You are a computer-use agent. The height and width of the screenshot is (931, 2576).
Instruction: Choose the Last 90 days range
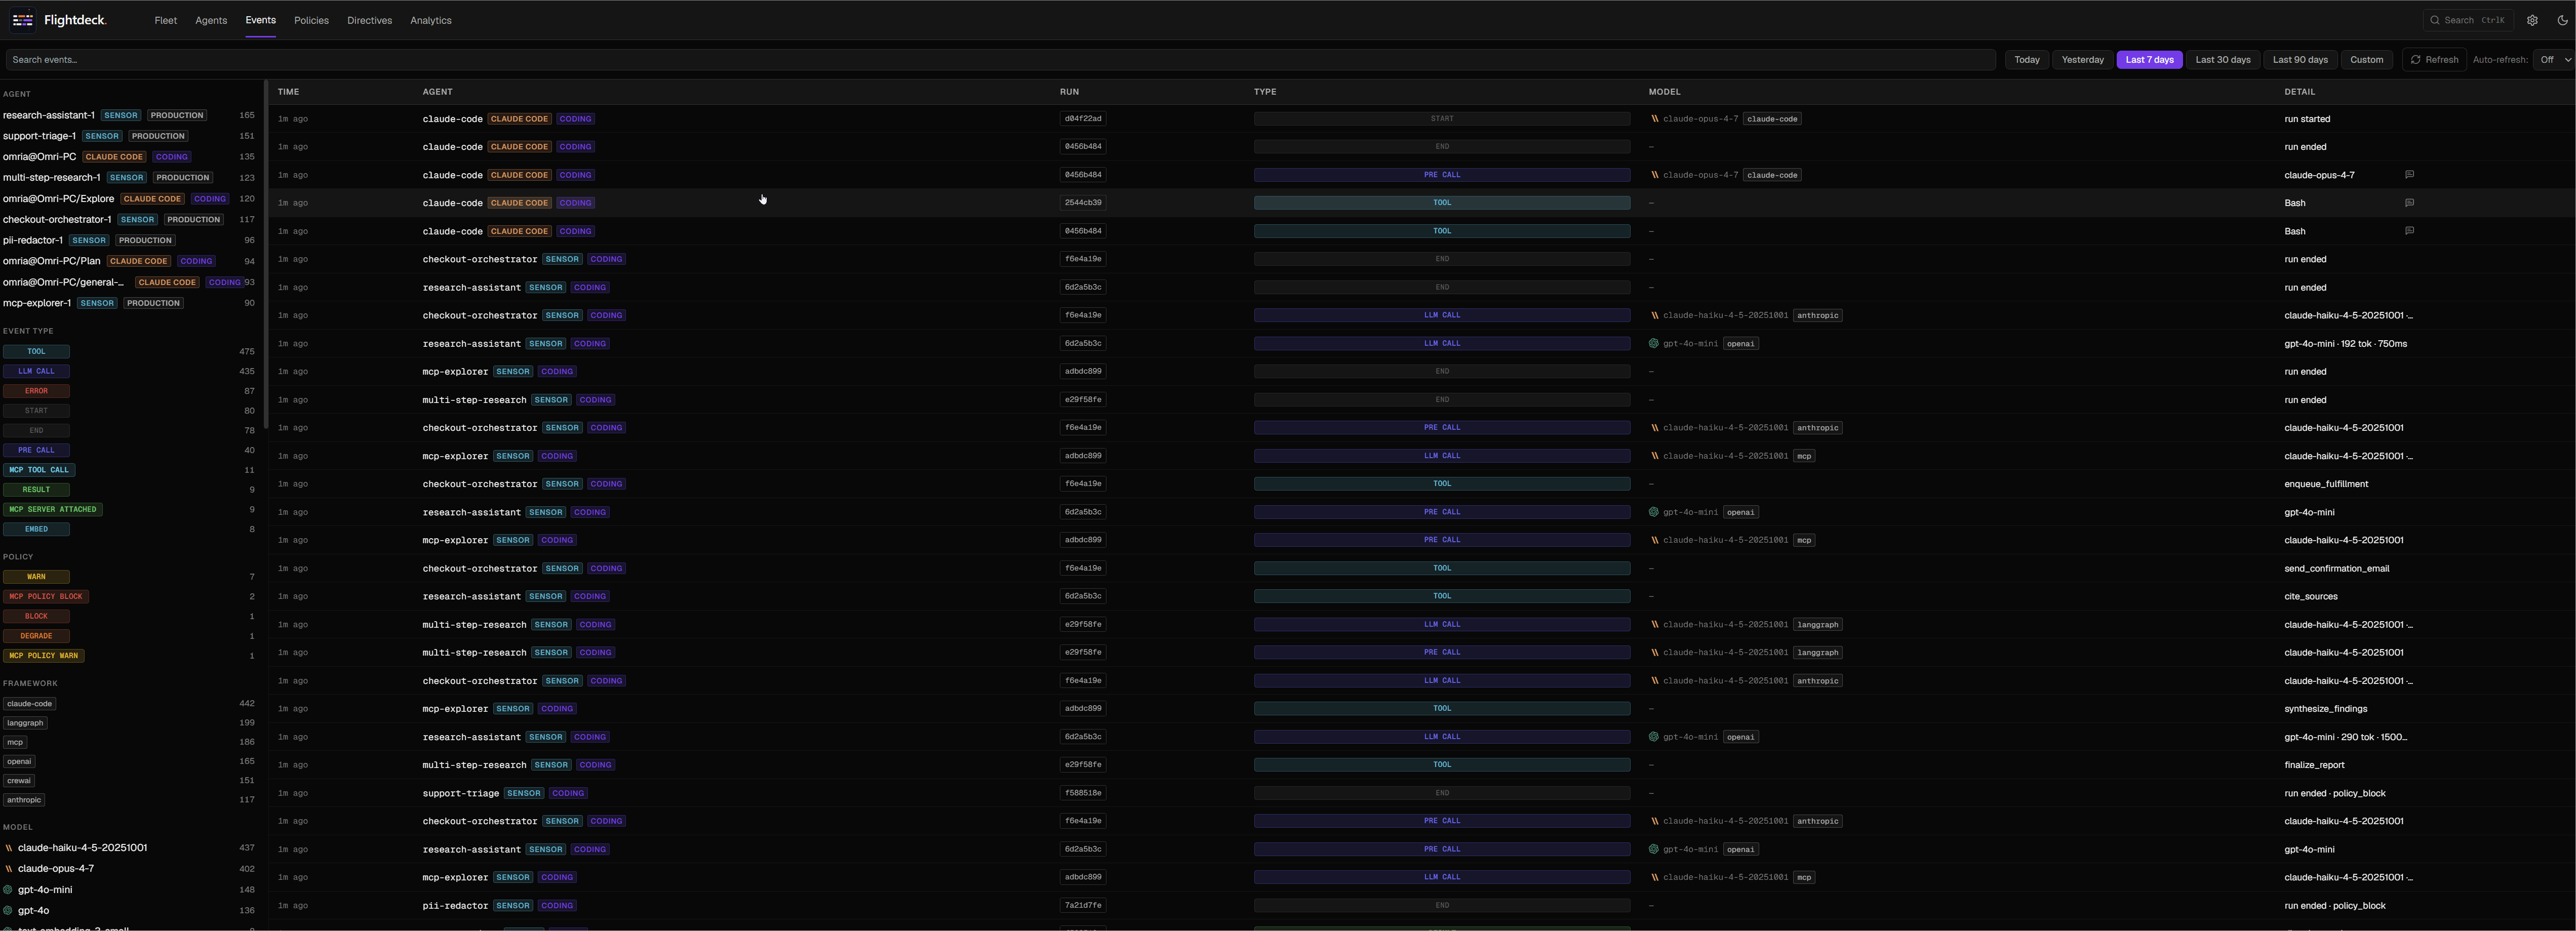coord(2300,60)
